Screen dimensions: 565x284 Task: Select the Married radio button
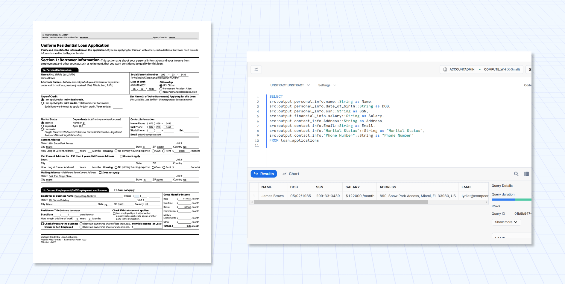point(42,123)
